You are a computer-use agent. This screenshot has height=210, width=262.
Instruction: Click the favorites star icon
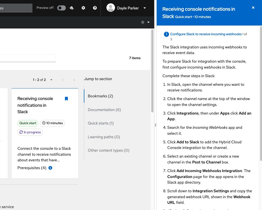click(143, 22)
